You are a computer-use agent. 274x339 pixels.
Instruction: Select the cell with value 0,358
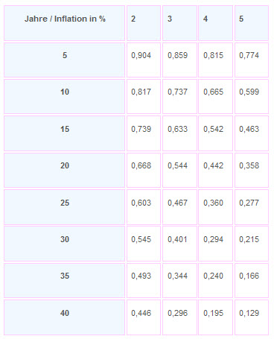[252, 170]
